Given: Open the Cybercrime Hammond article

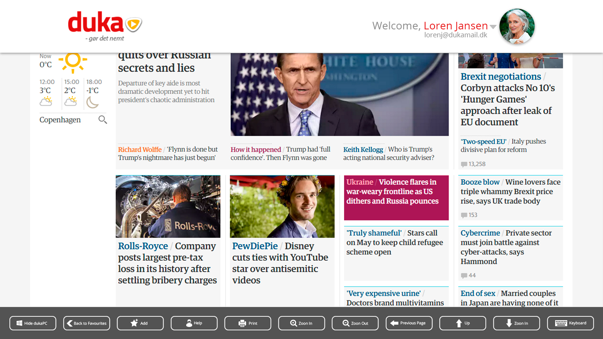Looking at the screenshot, I should pyautogui.click(x=506, y=247).
